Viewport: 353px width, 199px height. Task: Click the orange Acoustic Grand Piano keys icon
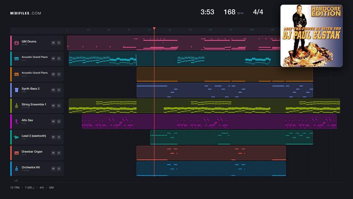point(16,74)
